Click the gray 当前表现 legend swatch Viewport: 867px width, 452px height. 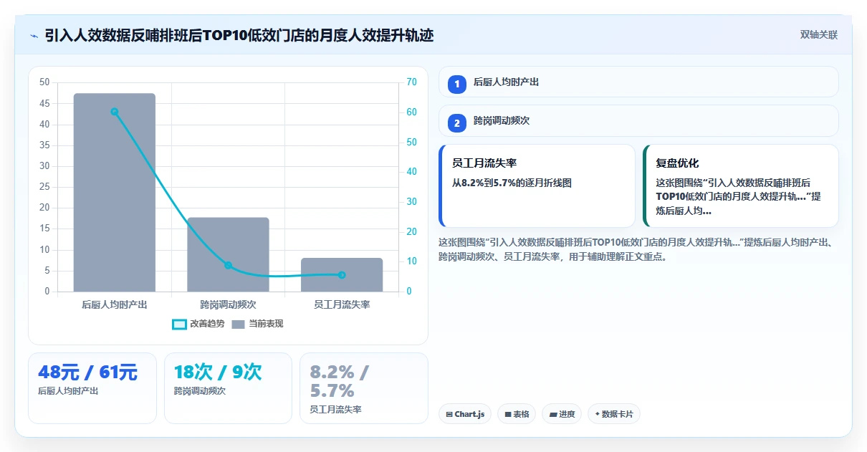[239, 324]
